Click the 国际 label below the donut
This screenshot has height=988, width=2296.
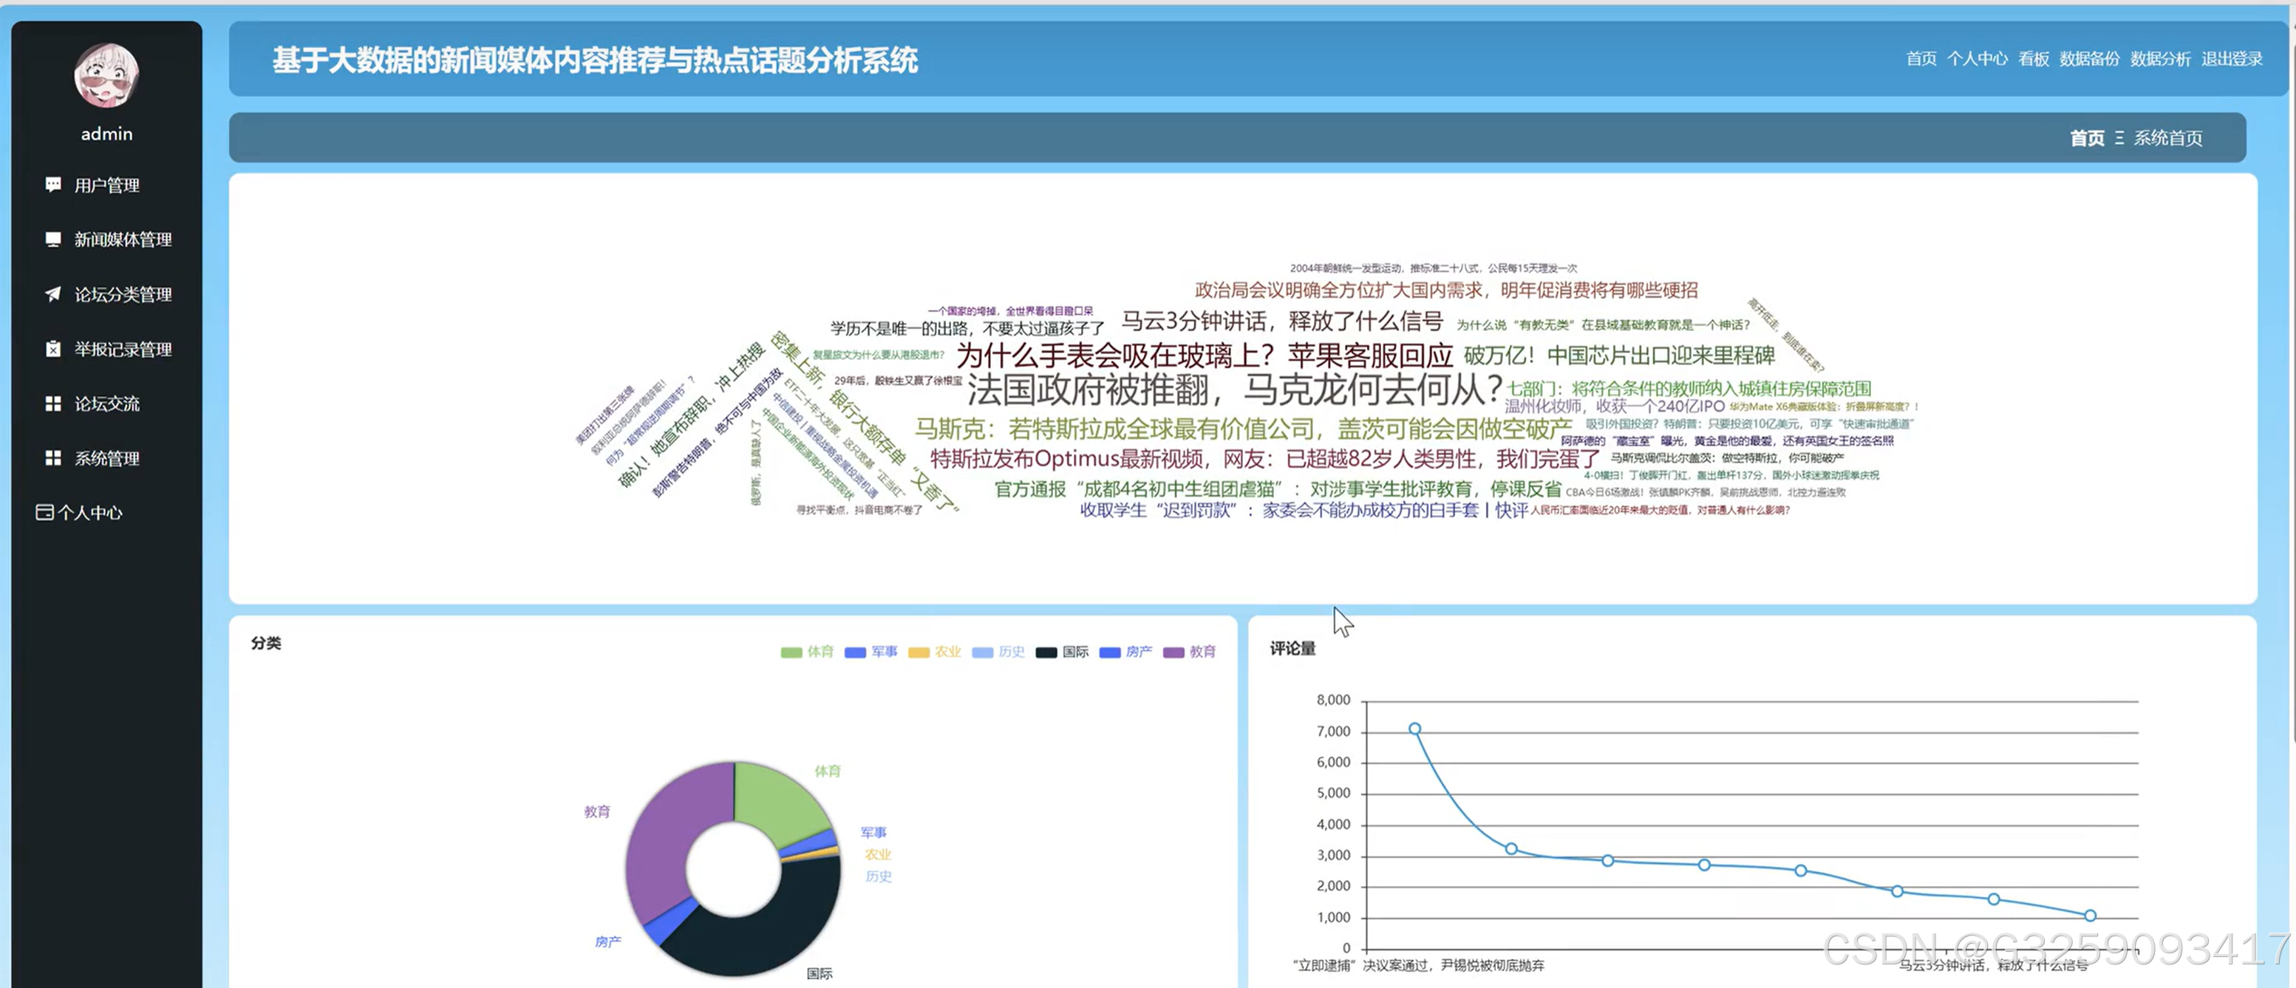point(819,974)
